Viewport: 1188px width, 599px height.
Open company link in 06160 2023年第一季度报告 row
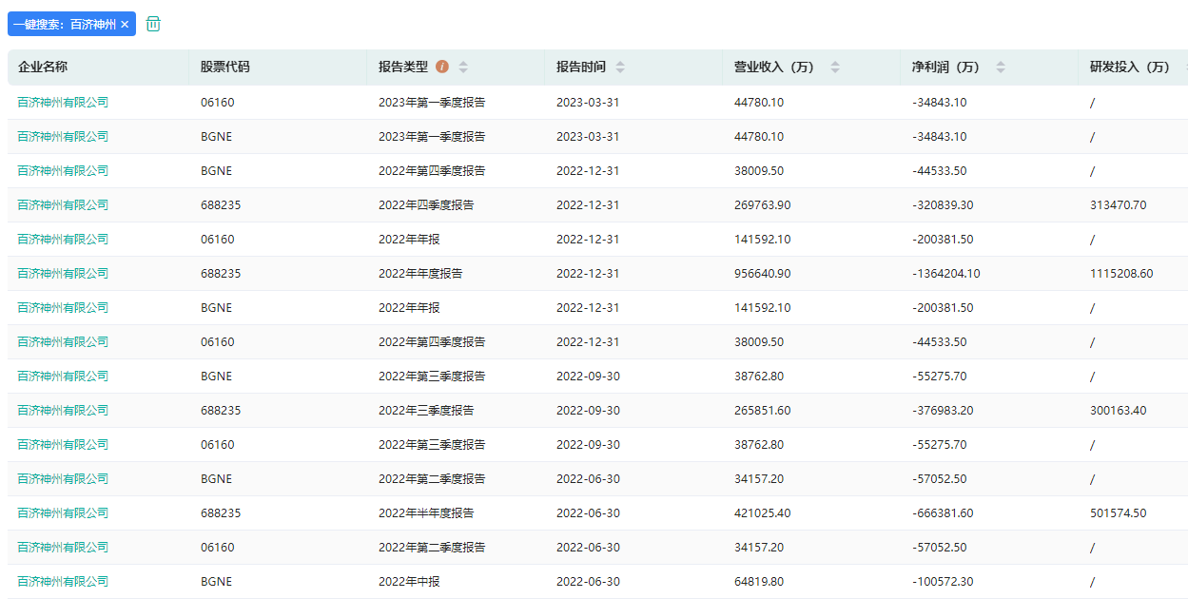tap(63, 102)
